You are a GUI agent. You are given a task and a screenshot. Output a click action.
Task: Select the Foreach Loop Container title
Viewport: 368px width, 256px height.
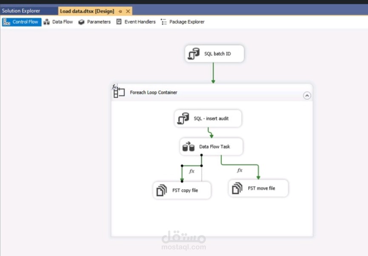(x=154, y=92)
